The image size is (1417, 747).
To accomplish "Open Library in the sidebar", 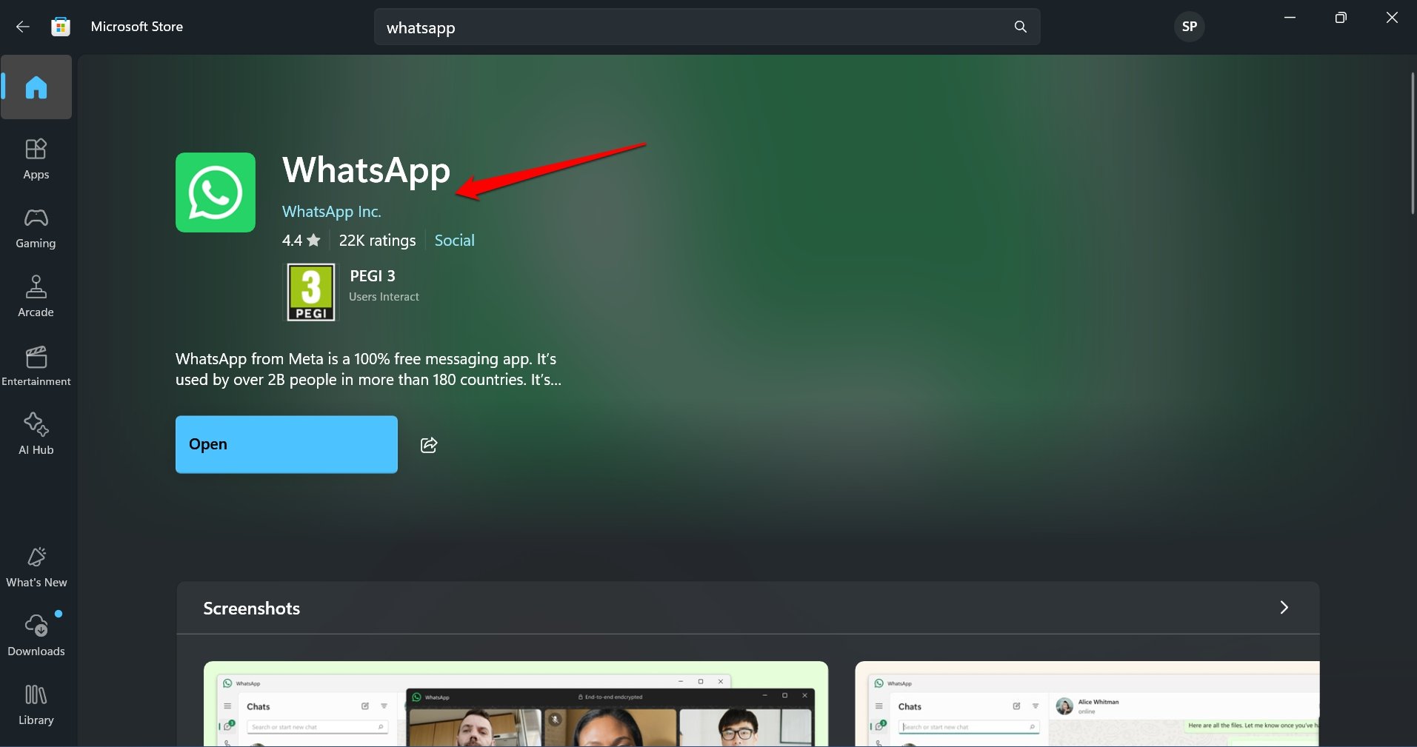I will [36, 705].
